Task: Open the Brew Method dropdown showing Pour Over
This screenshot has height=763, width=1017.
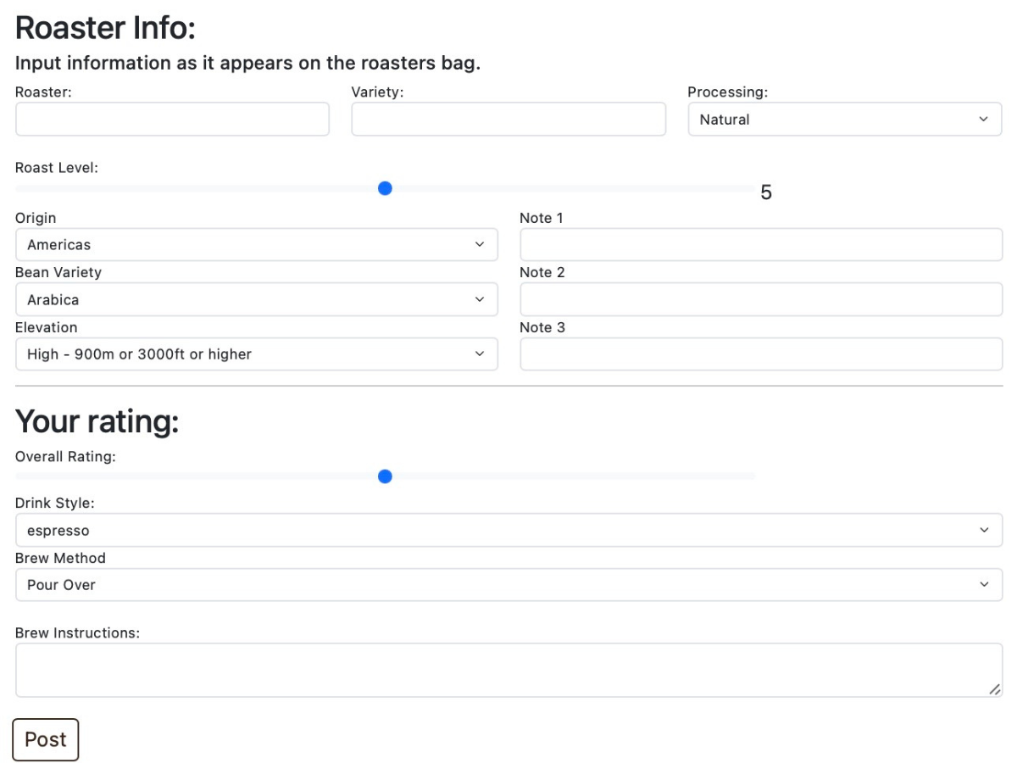Action: tap(508, 585)
